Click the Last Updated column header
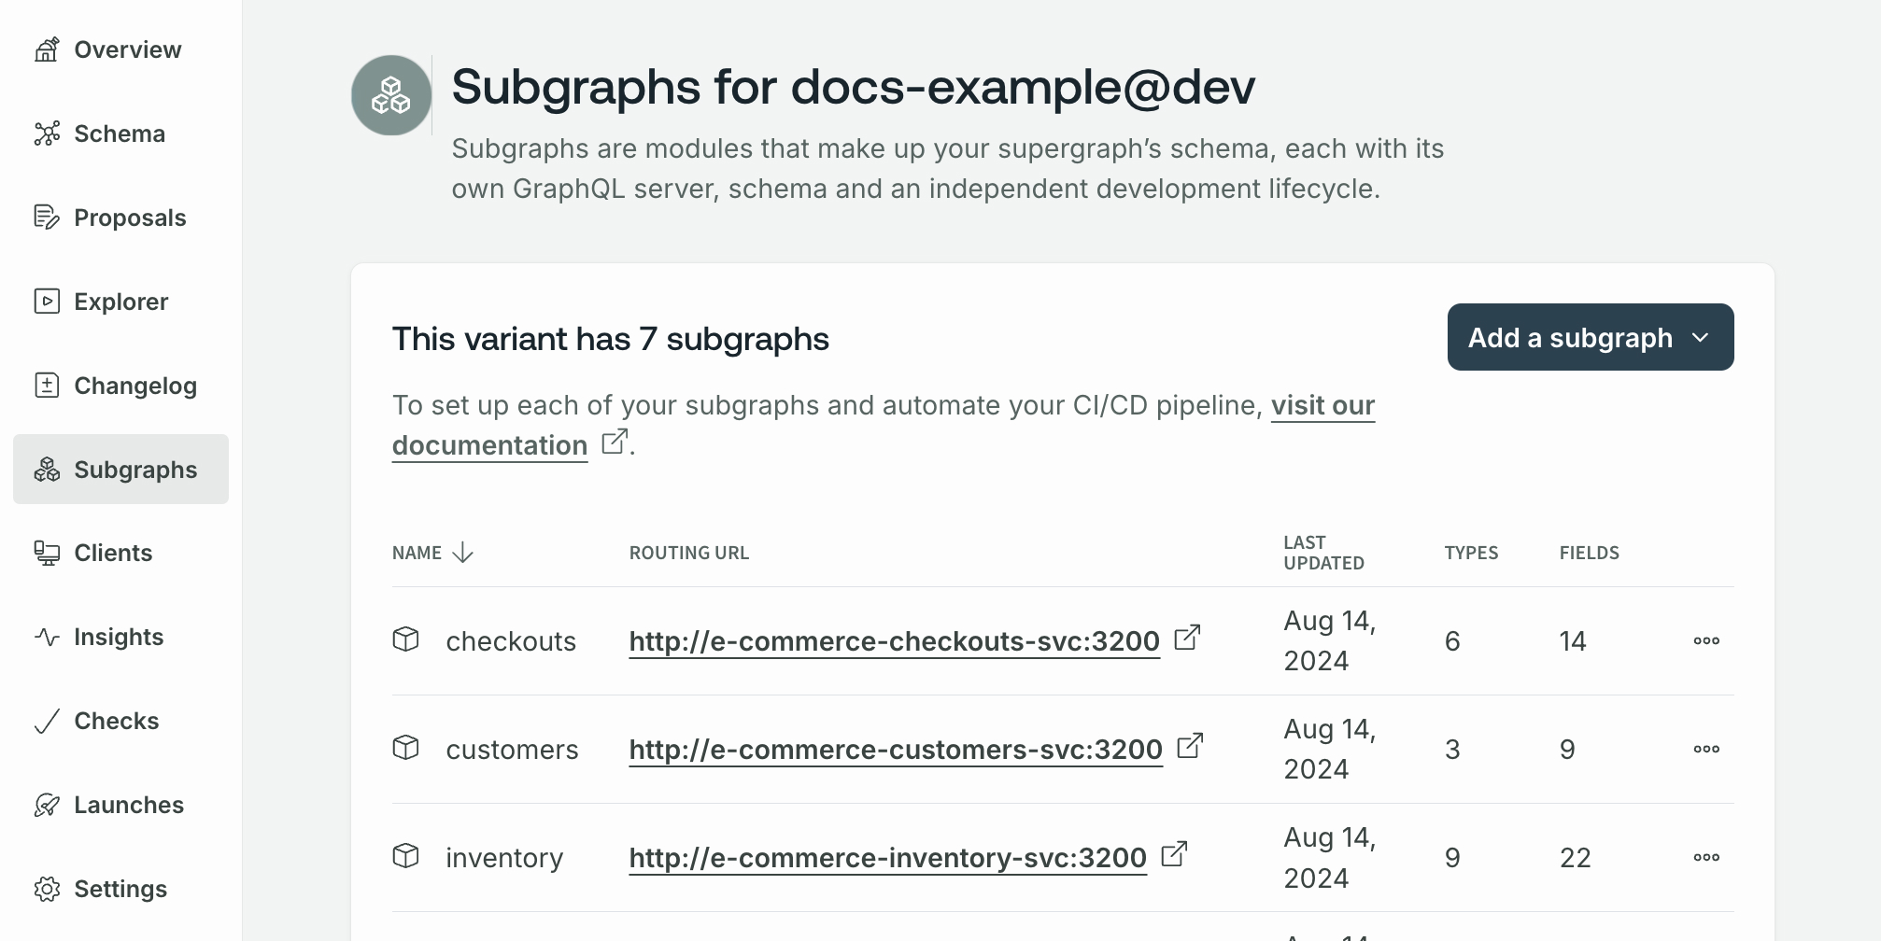 (x=1323, y=553)
